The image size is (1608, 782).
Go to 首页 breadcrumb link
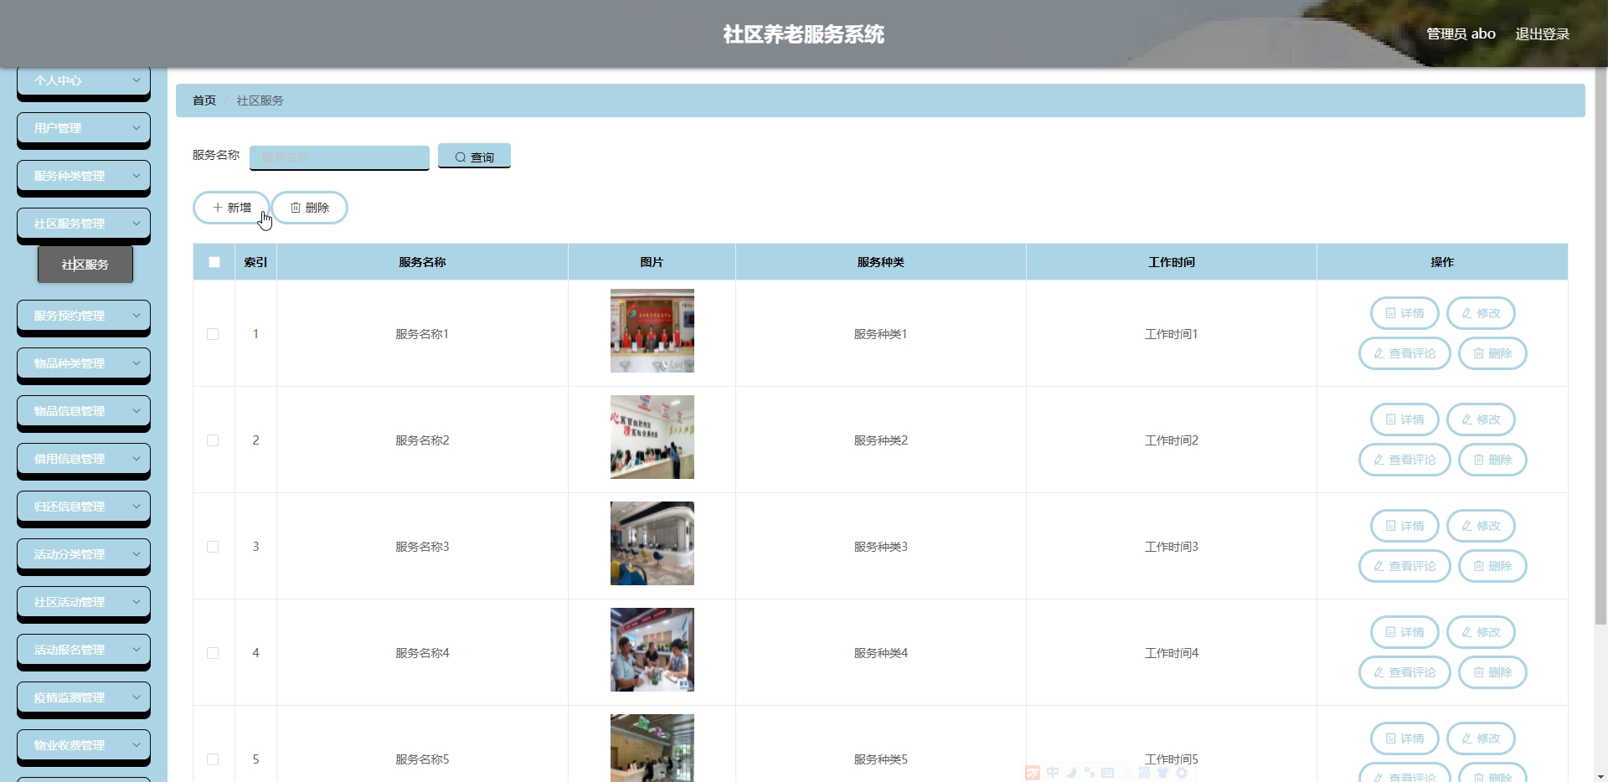(204, 100)
